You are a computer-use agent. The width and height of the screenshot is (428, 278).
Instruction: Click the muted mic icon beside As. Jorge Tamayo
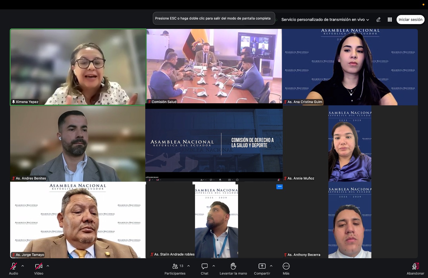pyautogui.click(x=14, y=255)
